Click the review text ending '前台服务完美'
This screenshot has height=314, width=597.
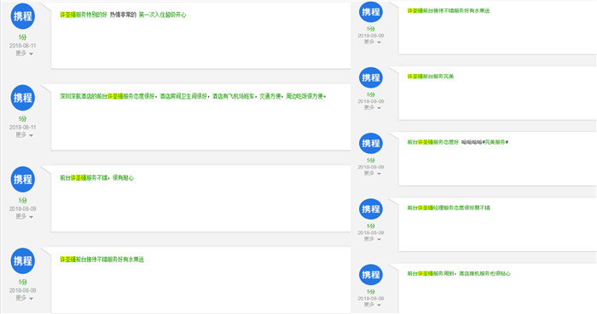click(x=431, y=77)
